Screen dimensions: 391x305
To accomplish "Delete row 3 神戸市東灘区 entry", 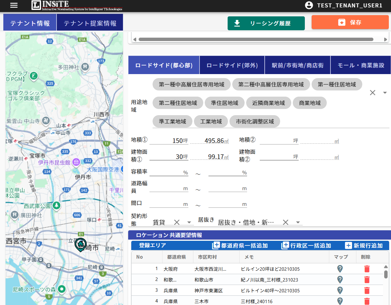I will (x=367, y=290).
